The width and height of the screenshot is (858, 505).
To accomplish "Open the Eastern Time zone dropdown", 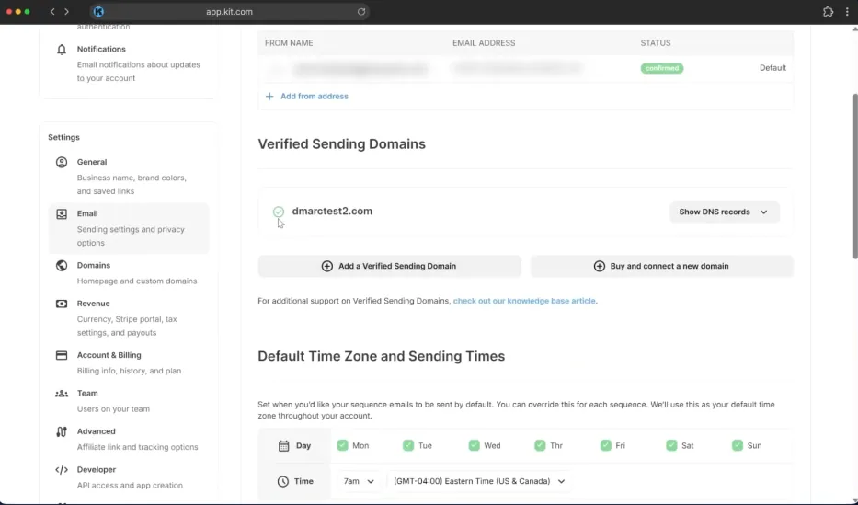I will point(479,481).
